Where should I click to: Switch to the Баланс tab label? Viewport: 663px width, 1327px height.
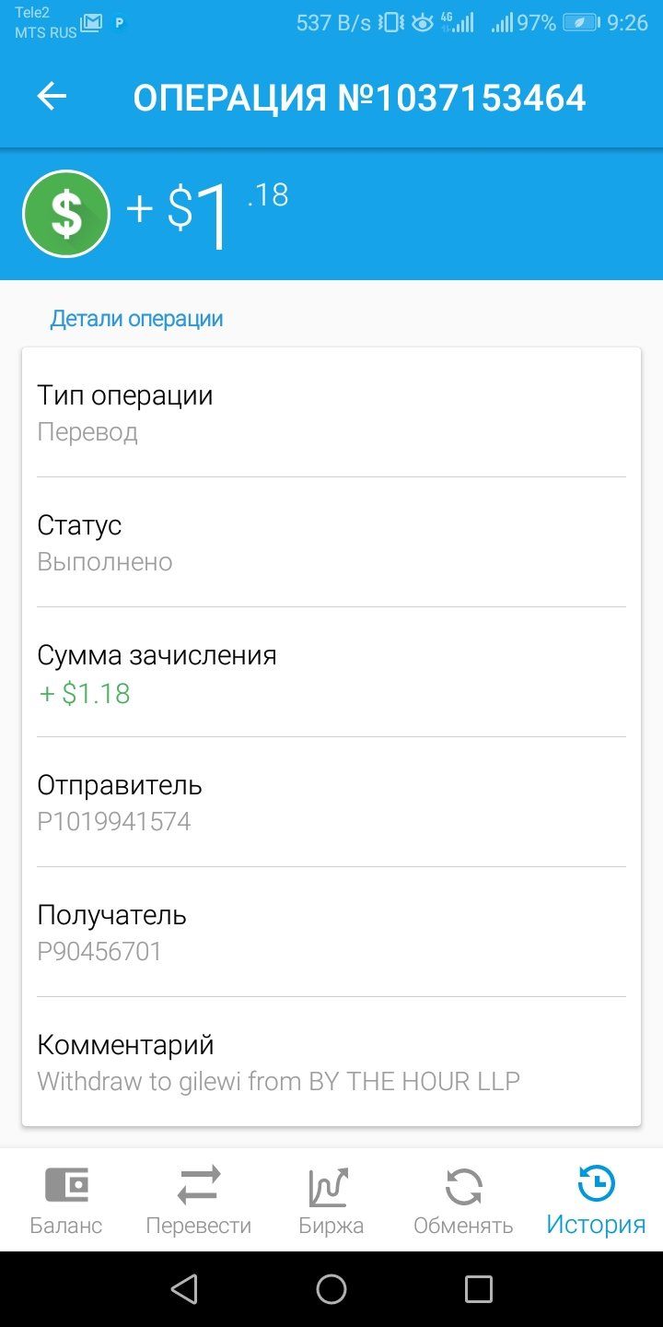[66, 1226]
